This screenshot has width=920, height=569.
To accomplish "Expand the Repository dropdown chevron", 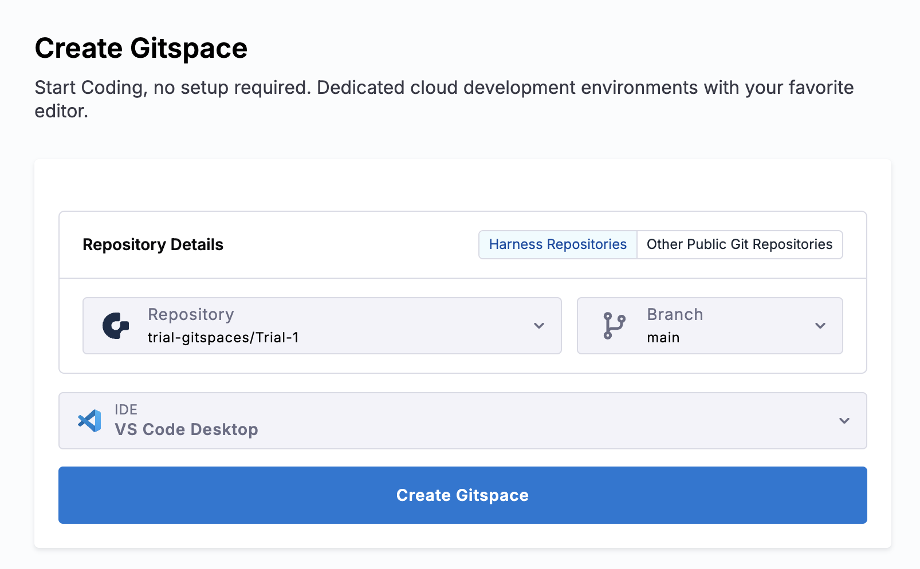I will pos(538,326).
